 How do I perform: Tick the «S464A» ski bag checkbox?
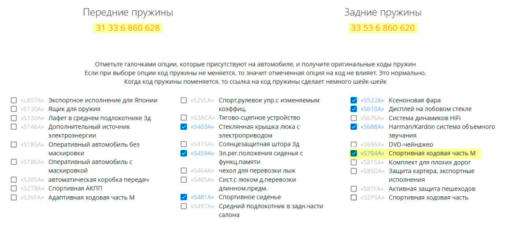183,171
